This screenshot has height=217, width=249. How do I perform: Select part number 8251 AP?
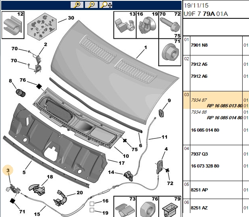[x=199, y=190]
